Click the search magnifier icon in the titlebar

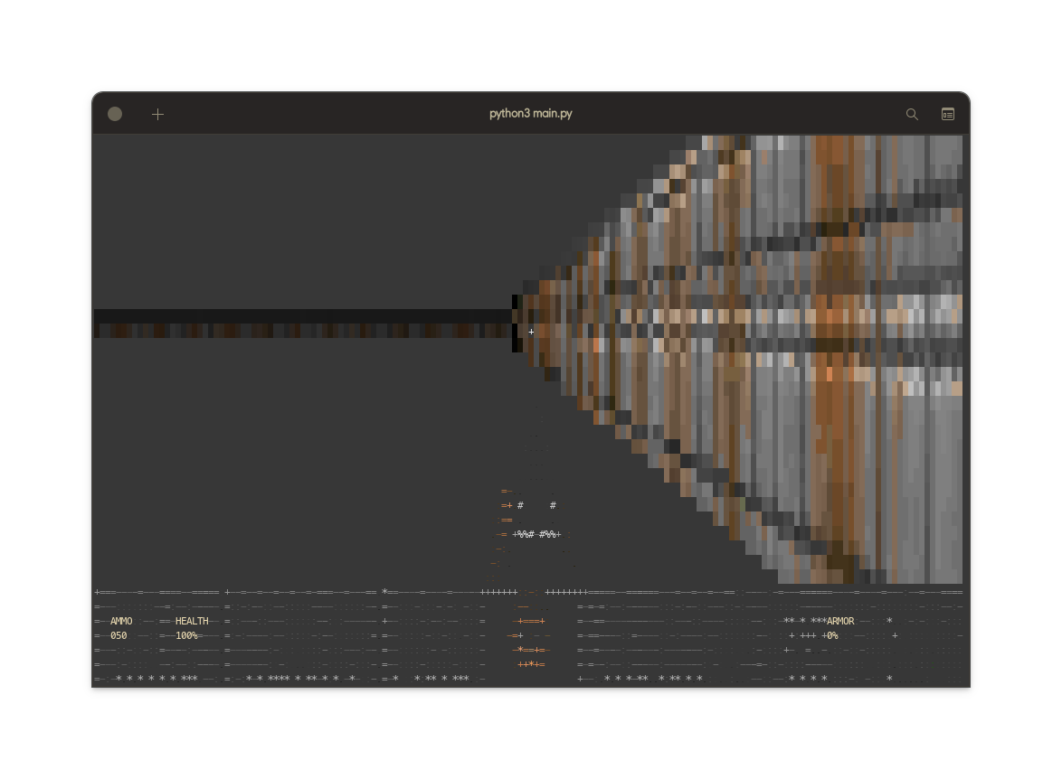click(912, 114)
